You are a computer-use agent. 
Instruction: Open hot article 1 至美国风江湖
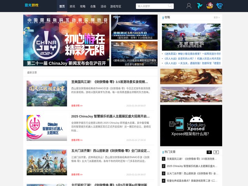pos(192,159)
